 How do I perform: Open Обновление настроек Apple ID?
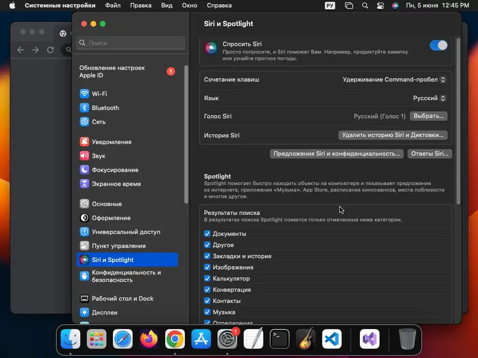click(x=127, y=71)
